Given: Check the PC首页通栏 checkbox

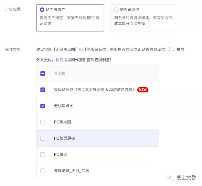Looking at the screenshot, I should [43, 138].
